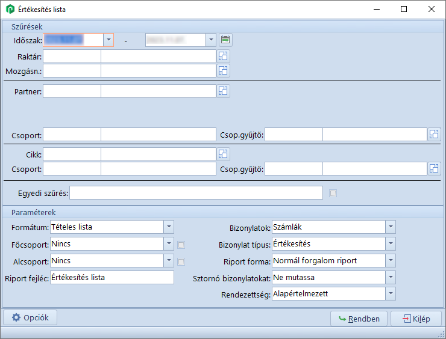Click the Opciók gear button
Viewport: 446px width, 339px height.
coord(30,318)
